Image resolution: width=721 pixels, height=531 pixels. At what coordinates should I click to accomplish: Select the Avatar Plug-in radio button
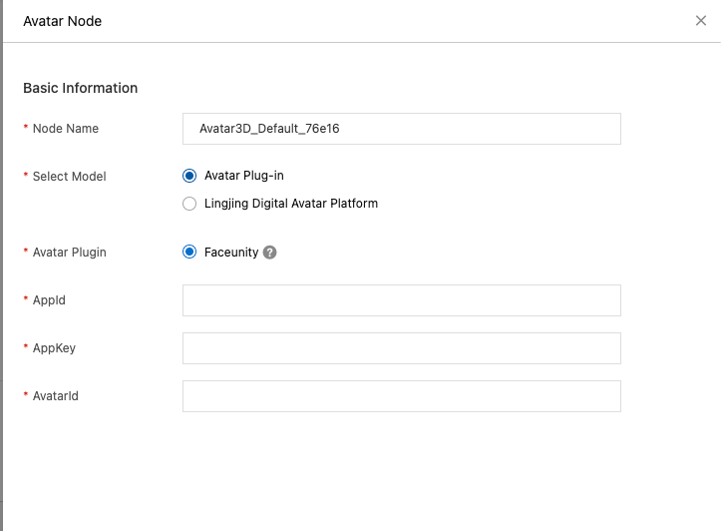click(x=189, y=176)
